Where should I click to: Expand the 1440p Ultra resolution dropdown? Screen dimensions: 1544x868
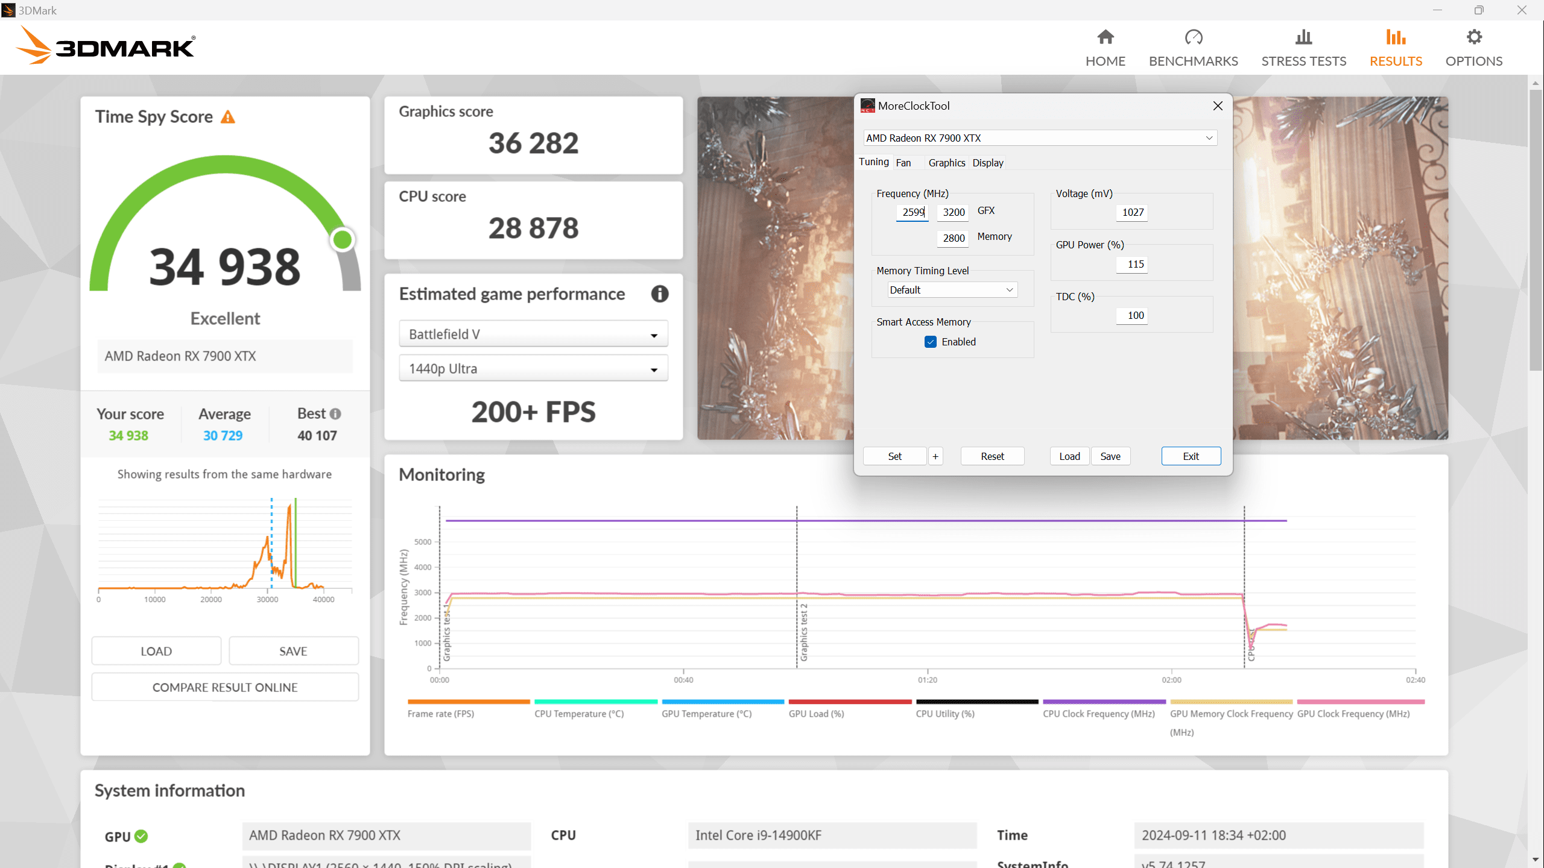click(x=533, y=369)
